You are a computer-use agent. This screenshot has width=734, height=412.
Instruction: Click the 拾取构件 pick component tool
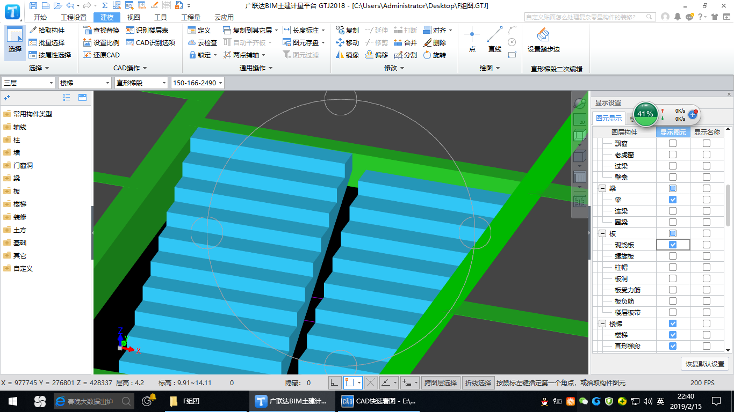pos(47,30)
